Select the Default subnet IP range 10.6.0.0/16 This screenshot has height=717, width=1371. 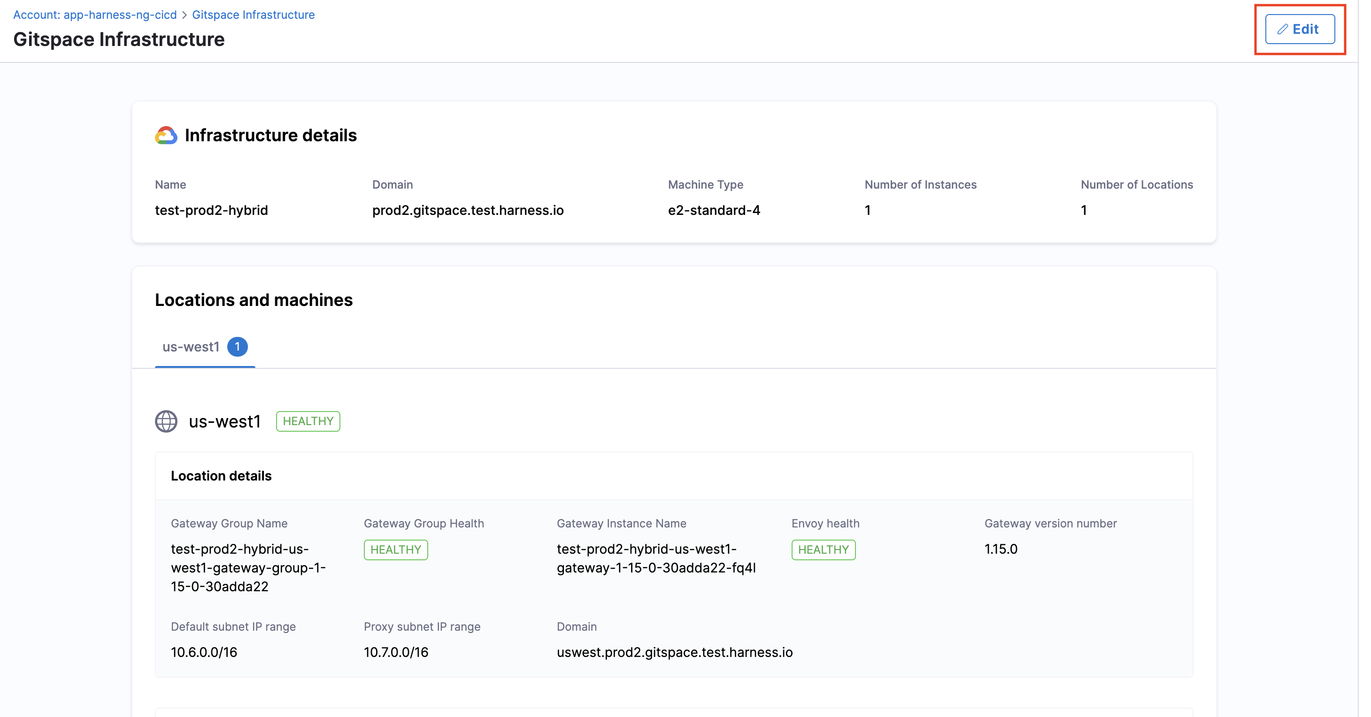coord(203,652)
